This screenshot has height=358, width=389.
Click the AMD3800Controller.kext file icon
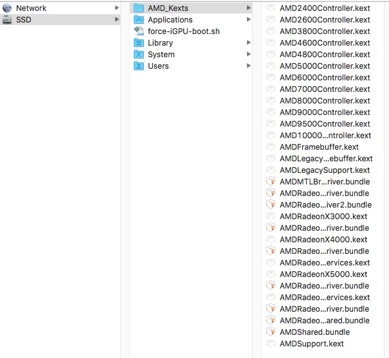coord(271,31)
